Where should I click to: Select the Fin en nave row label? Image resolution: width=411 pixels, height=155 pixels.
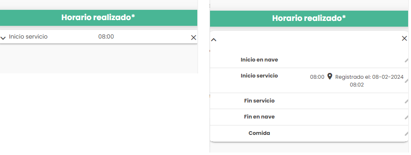pyautogui.click(x=259, y=117)
